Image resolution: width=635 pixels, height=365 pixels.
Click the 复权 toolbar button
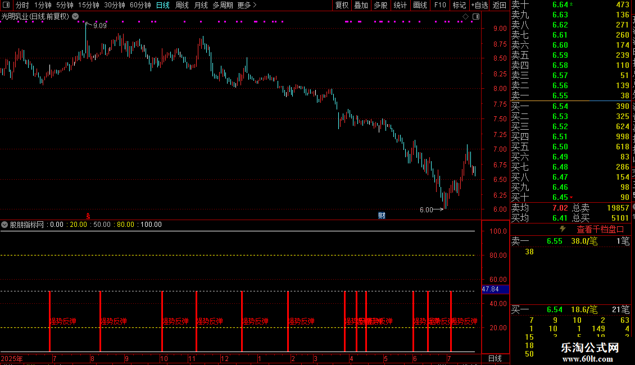(342, 5)
